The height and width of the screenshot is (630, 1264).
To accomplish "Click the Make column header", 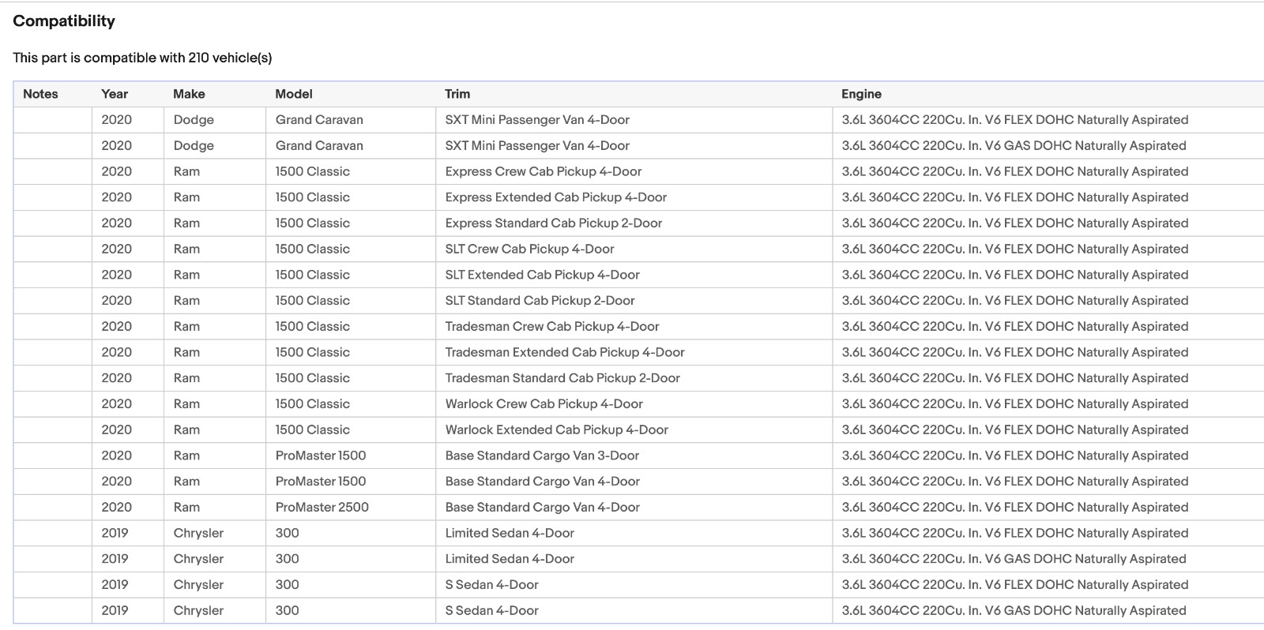I will click(x=189, y=94).
